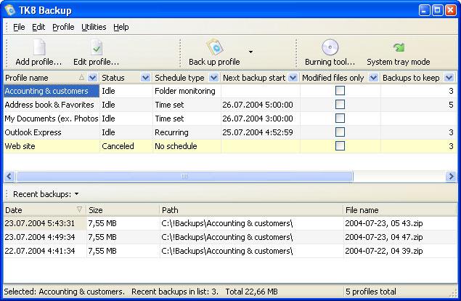Click next backup 26.07.2004 5:00:00
Image resolution: width=461 pixels, height=301 pixels.
click(x=258, y=105)
